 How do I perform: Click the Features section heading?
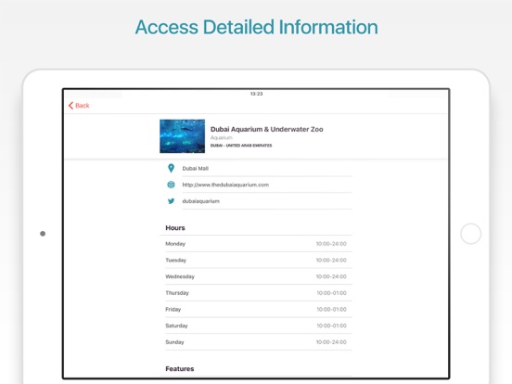(180, 368)
